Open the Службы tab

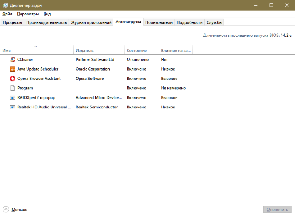click(x=214, y=22)
